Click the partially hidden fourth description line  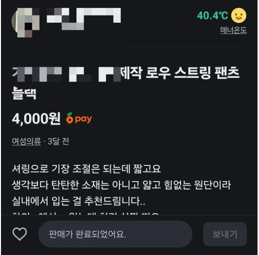85,214
